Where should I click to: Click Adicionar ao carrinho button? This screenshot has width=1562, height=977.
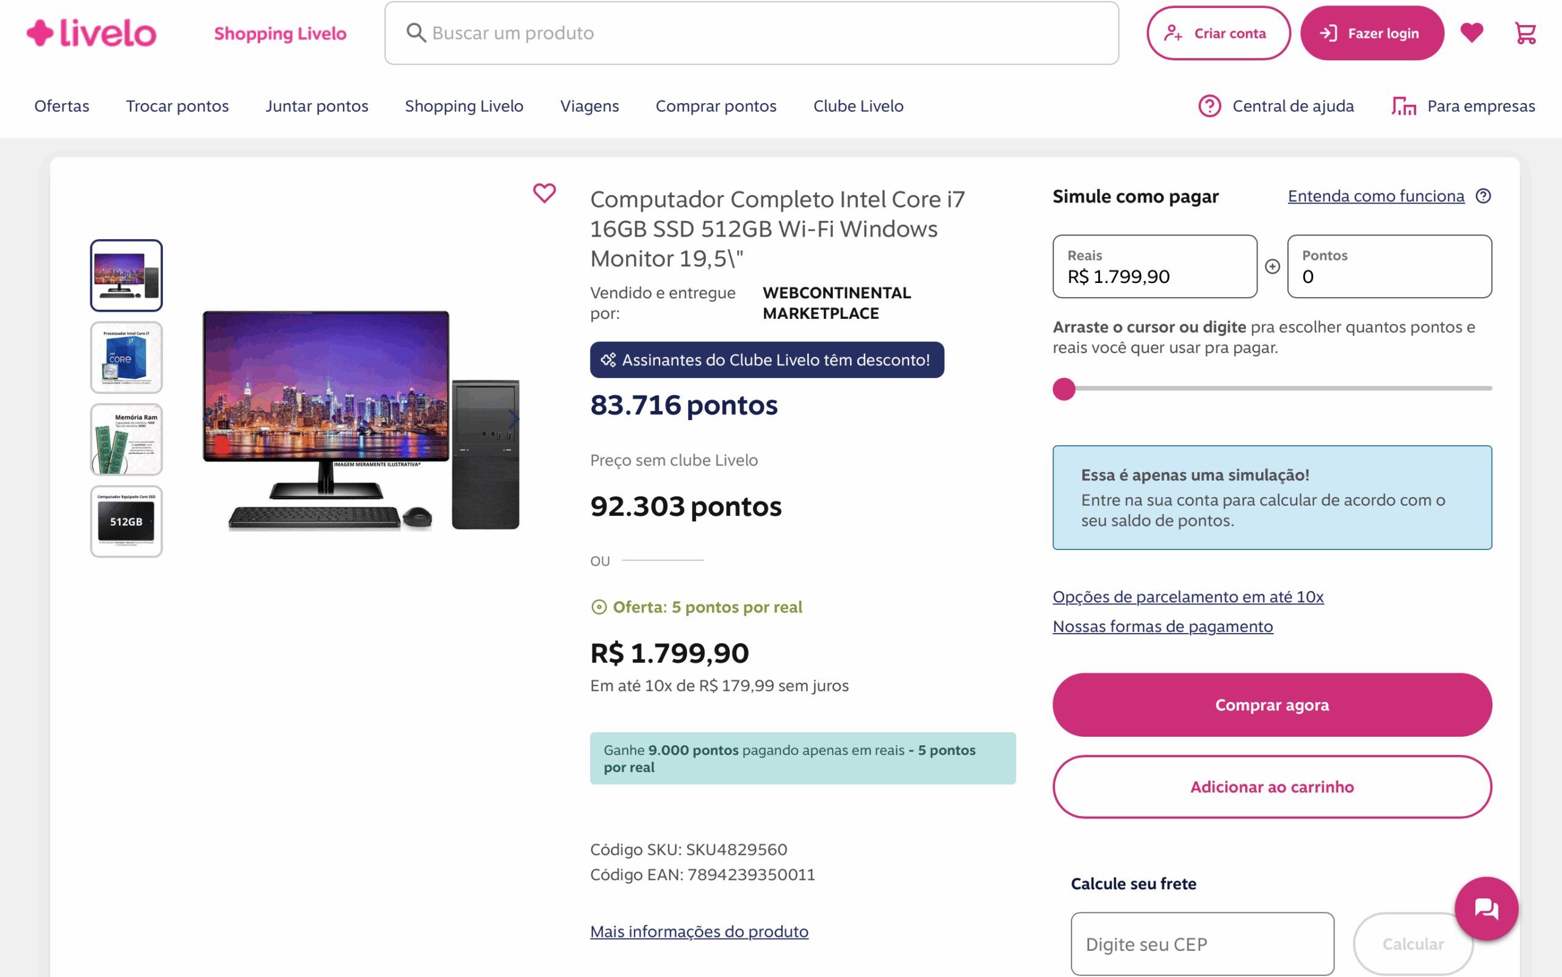[x=1272, y=786]
